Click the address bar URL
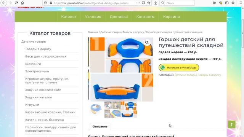This screenshot has width=244, height=137. tap(91, 3)
